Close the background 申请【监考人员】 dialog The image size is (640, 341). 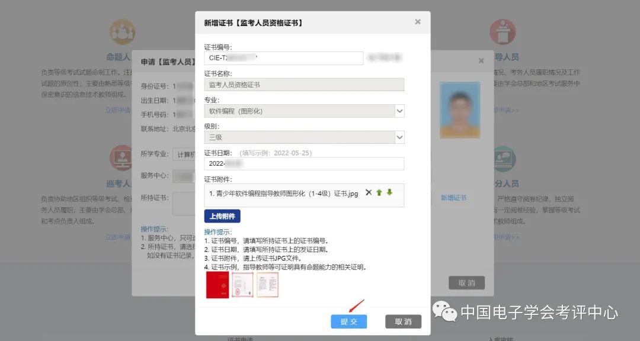(x=481, y=61)
